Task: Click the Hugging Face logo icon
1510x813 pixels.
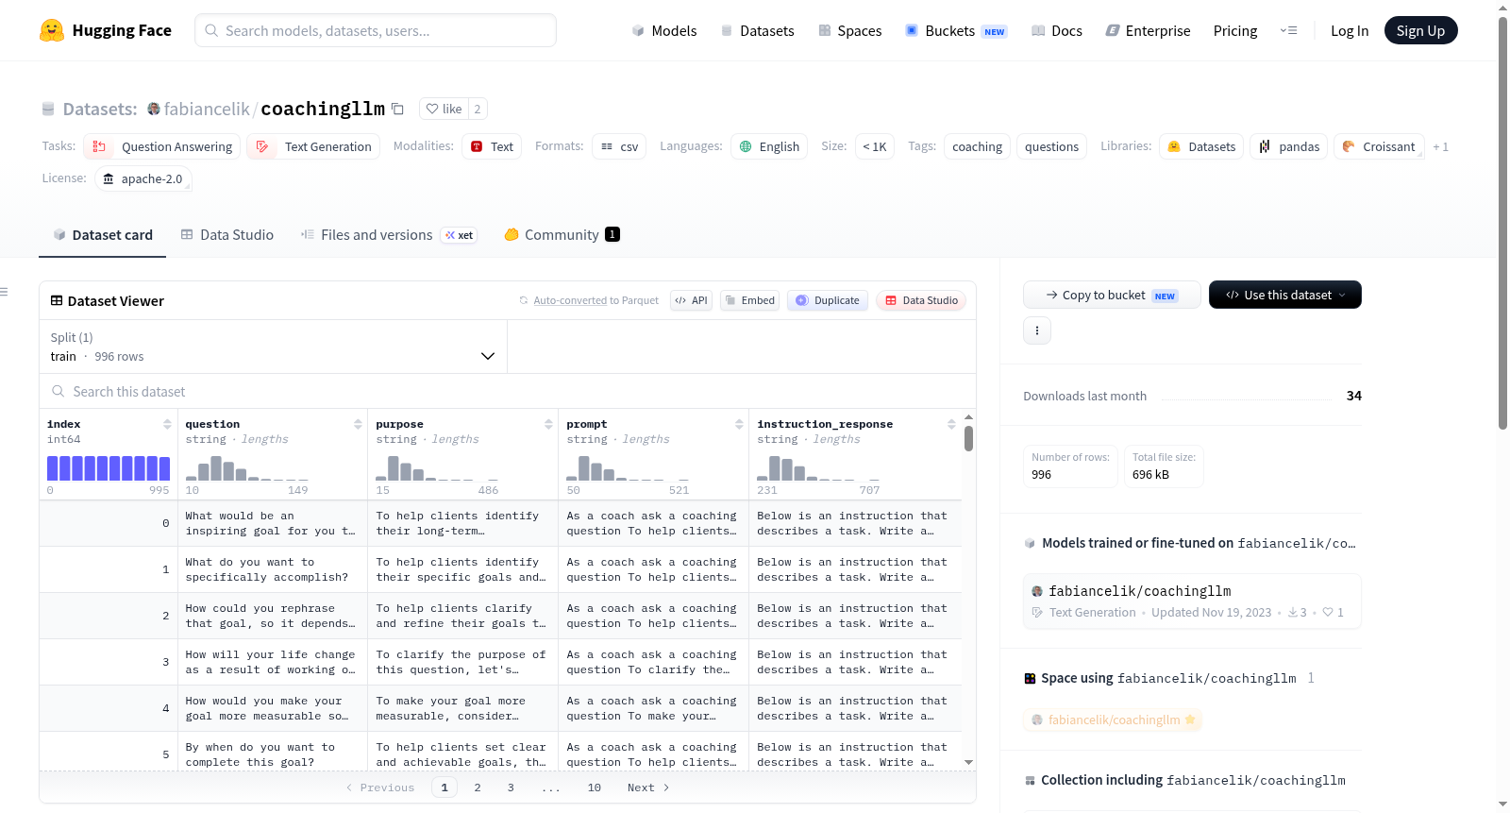Action: pyautogui.click(x=52, y=30)
